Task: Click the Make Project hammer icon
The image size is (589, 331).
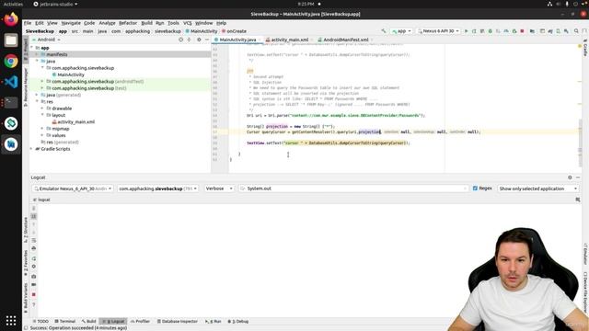Action: pos(384,31)
